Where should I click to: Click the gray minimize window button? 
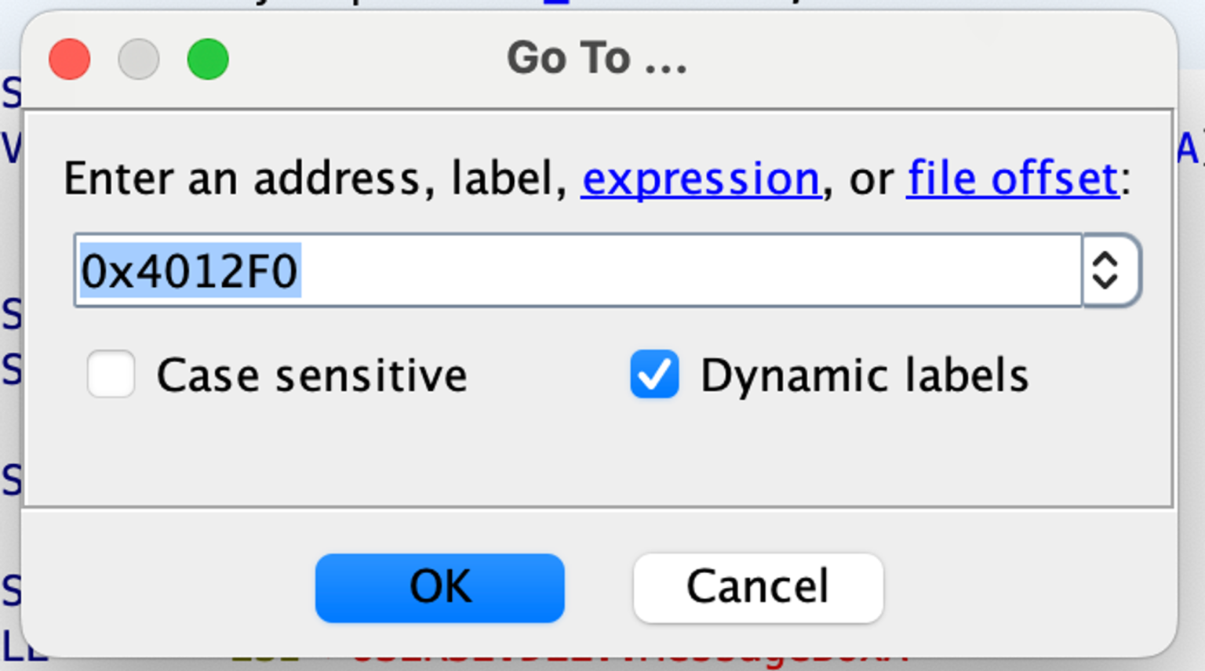point(139,59)
